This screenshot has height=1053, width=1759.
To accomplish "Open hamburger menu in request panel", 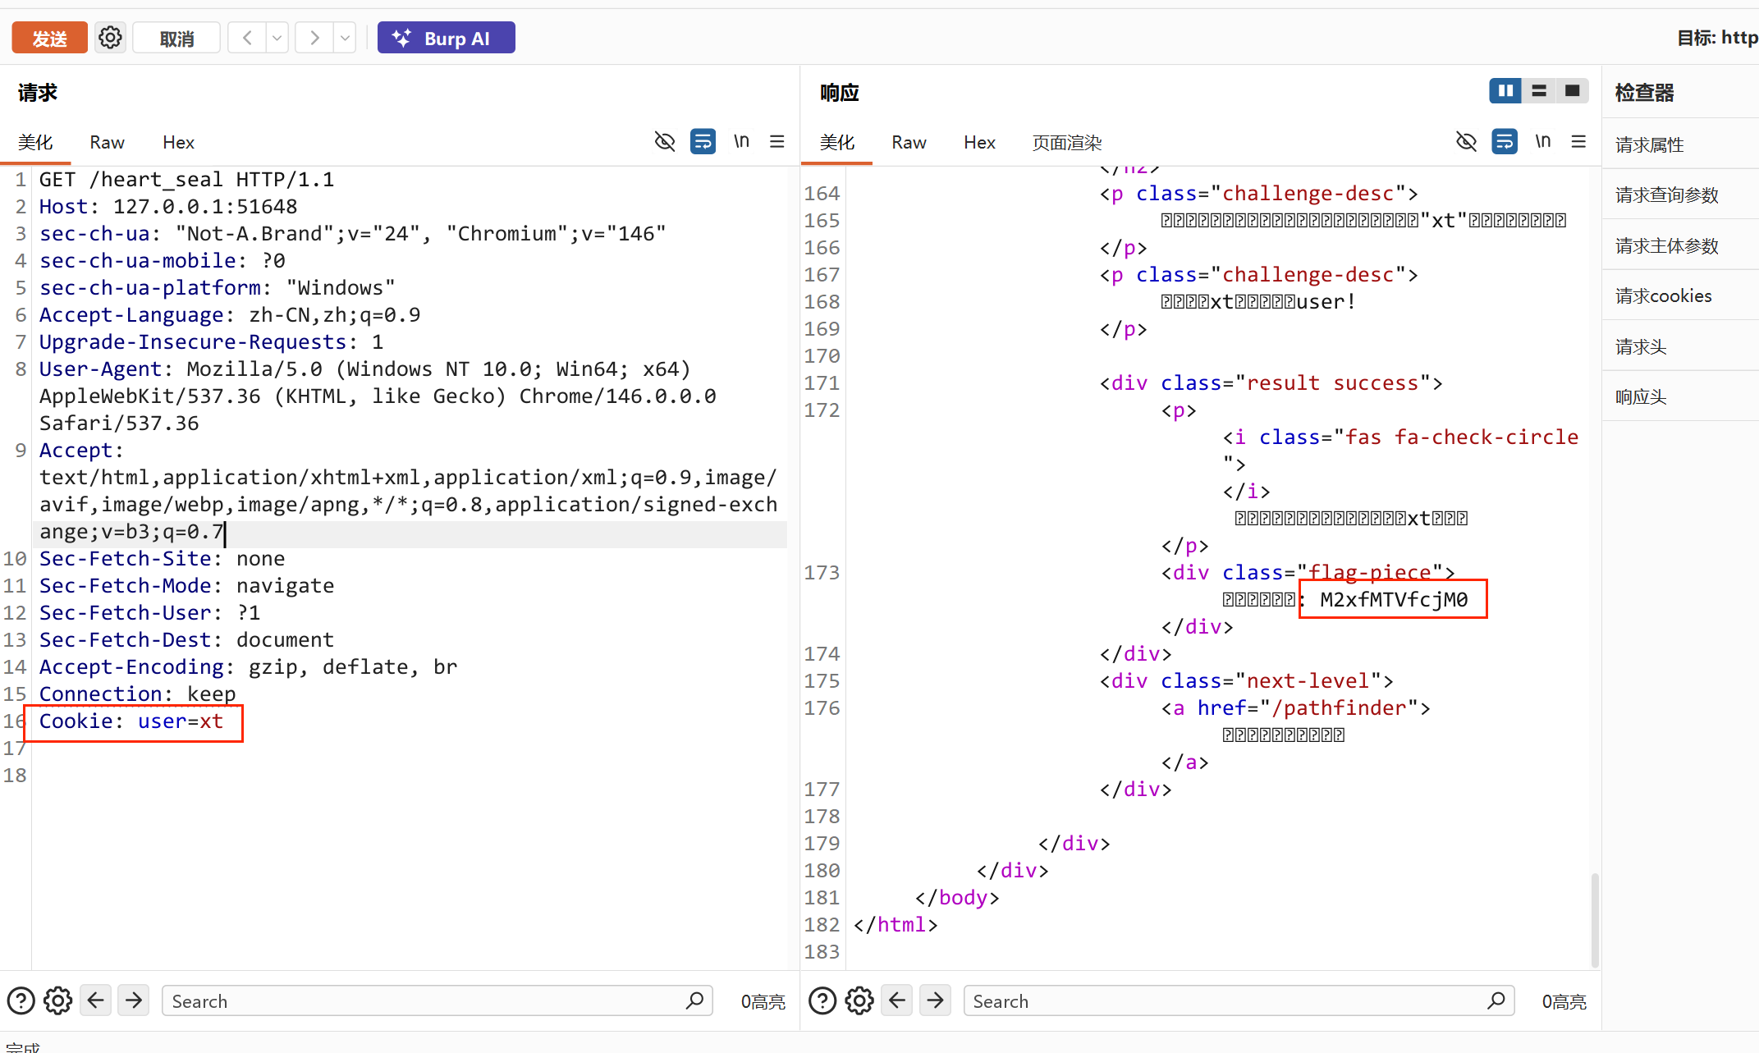I will click(x=777, y=141).
